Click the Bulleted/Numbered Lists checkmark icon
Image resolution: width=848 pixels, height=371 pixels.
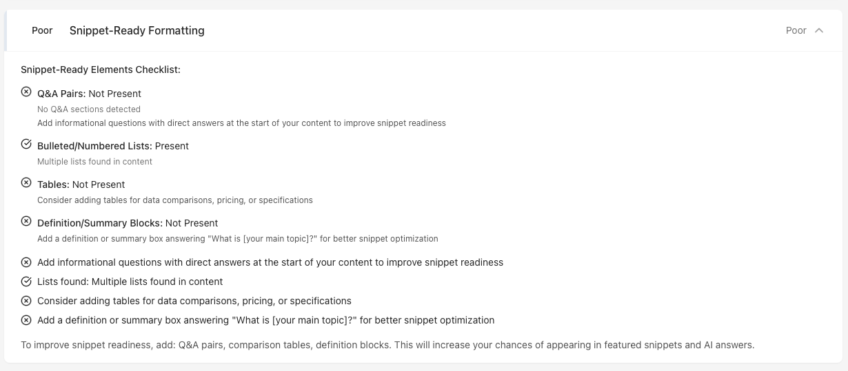pyautogui.click(x=26, y=145)
